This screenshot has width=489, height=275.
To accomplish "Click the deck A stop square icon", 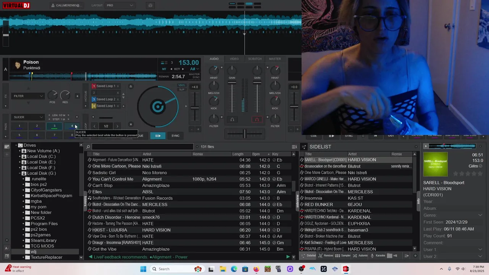I will pyautogui.click(x=131, y=124).
